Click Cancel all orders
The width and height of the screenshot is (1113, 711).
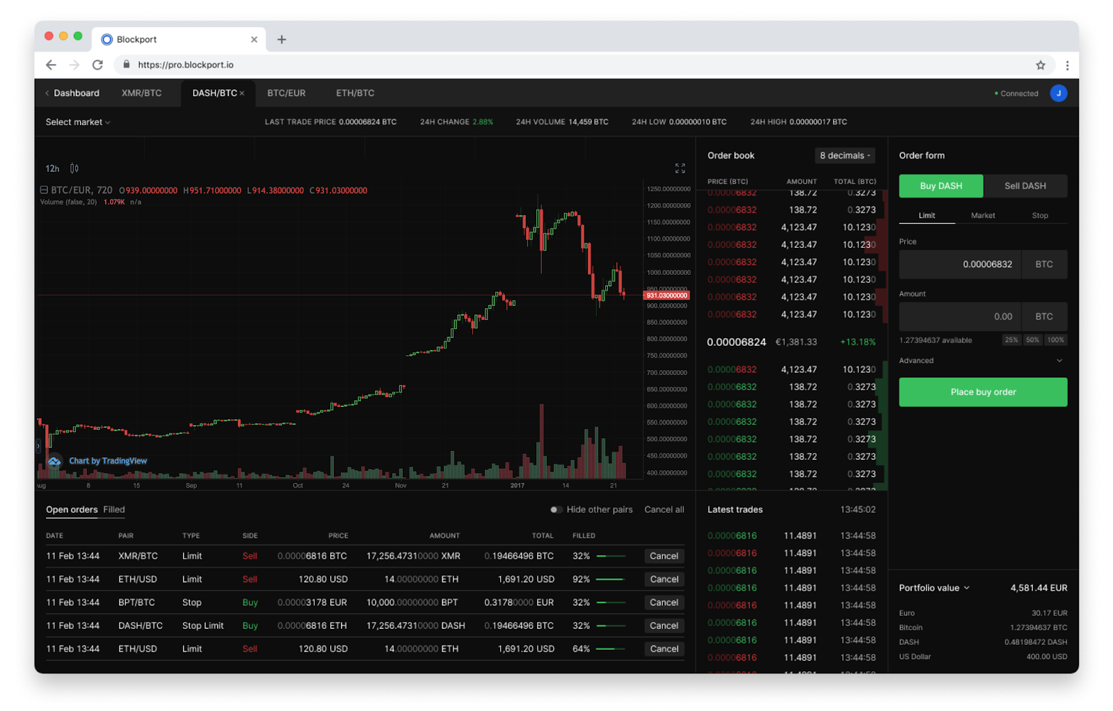point(664,509)
